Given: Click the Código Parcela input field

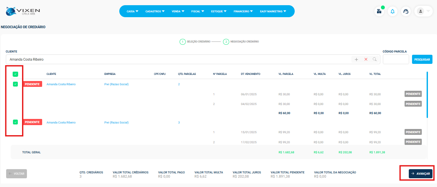Looking at the screenshot, I should tap(396, 60).
